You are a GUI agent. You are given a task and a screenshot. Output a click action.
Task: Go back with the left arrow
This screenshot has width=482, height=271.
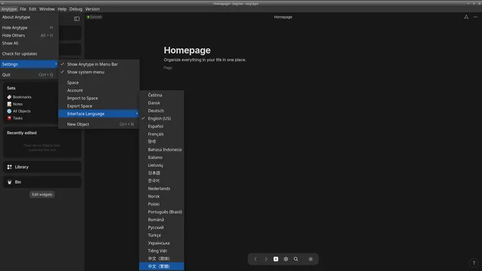click(255, 259)
